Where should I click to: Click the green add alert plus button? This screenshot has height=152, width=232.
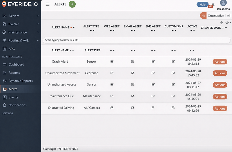tap(72, 4)
